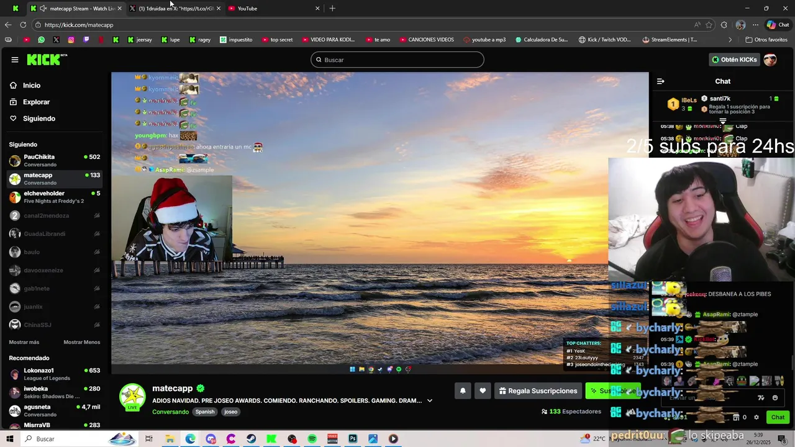Open the Explorar sidebar item

coord(36,102)
